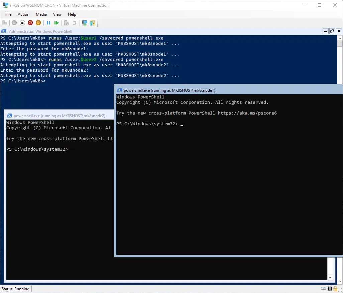Screen dimensions: 343x293
Task: Open the Help menu
Action: [72, 14]
